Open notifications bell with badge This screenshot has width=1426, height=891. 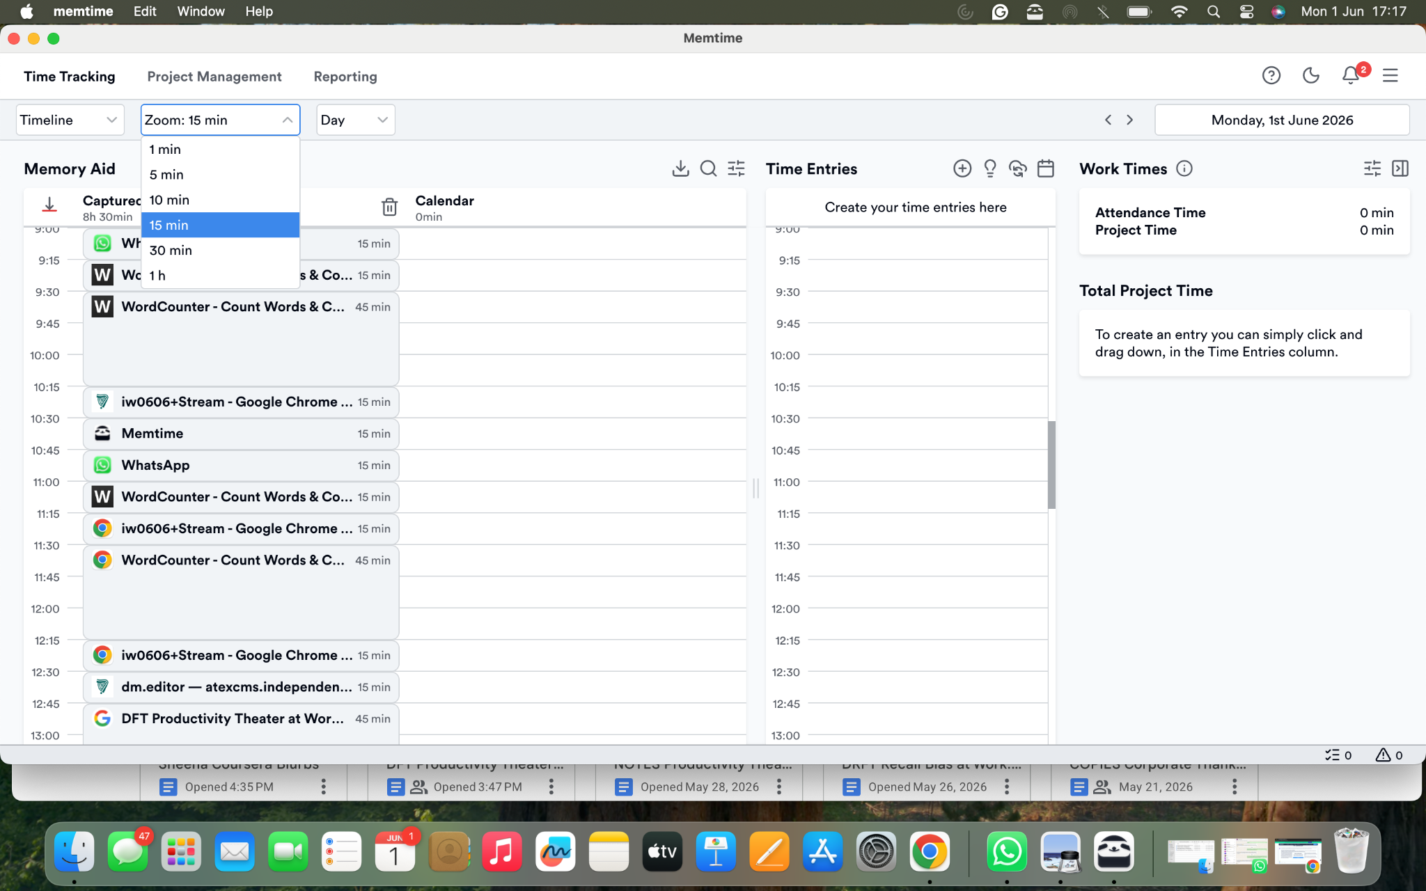1351,75
